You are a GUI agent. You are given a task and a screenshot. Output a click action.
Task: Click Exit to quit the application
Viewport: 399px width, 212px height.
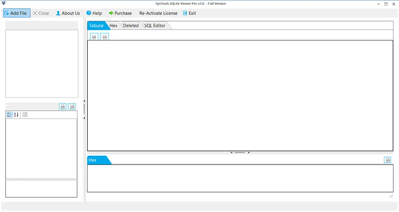pyautogui.click(x=190, y=13)
